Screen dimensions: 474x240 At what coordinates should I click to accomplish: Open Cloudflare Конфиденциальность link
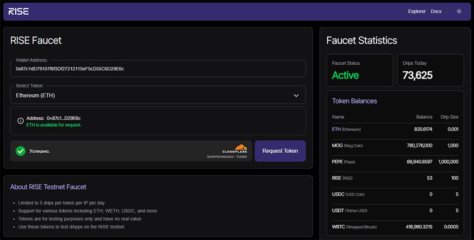tap(220, 156)
